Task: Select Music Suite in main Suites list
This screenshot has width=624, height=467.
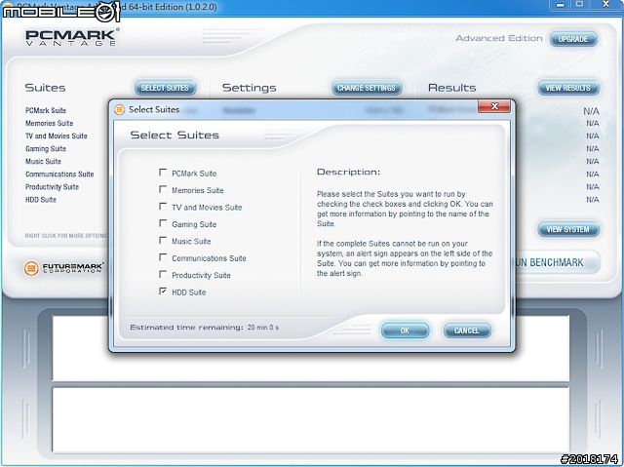Action: pos(43,161)
